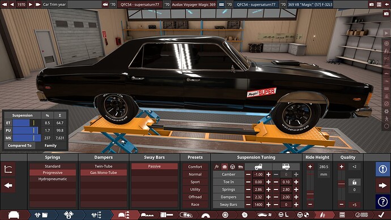This screenshot has height=220, width=391.
Task: Apply the Normal preset
Action: 195,174
